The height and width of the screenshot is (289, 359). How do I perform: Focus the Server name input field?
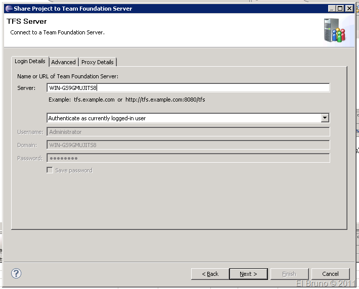[x=188, y=88]
